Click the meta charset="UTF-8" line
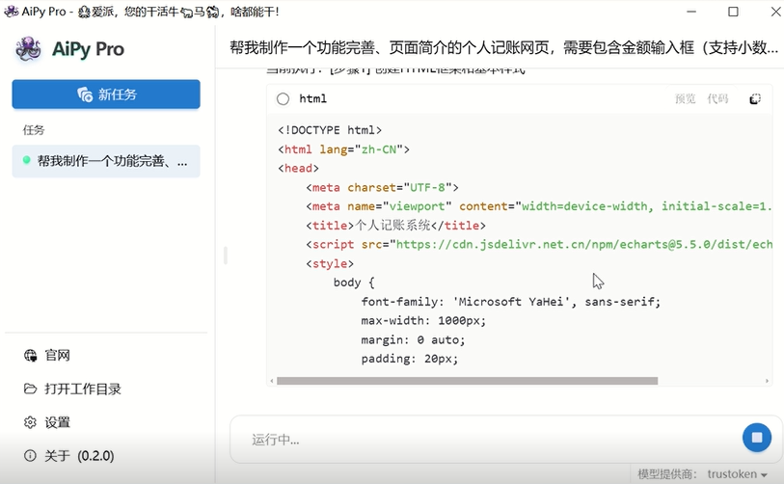The height and width of the screenshot is (484, 784). tap(382, 187)
